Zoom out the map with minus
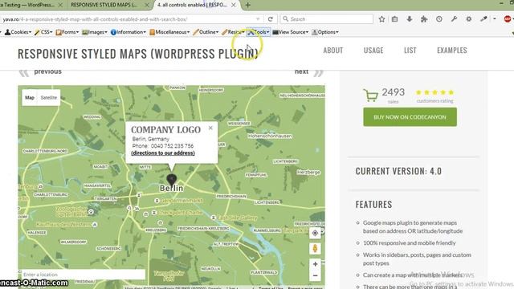Viewport: 514px width, 289px height. pyautogui.click(x=315, y=275)
